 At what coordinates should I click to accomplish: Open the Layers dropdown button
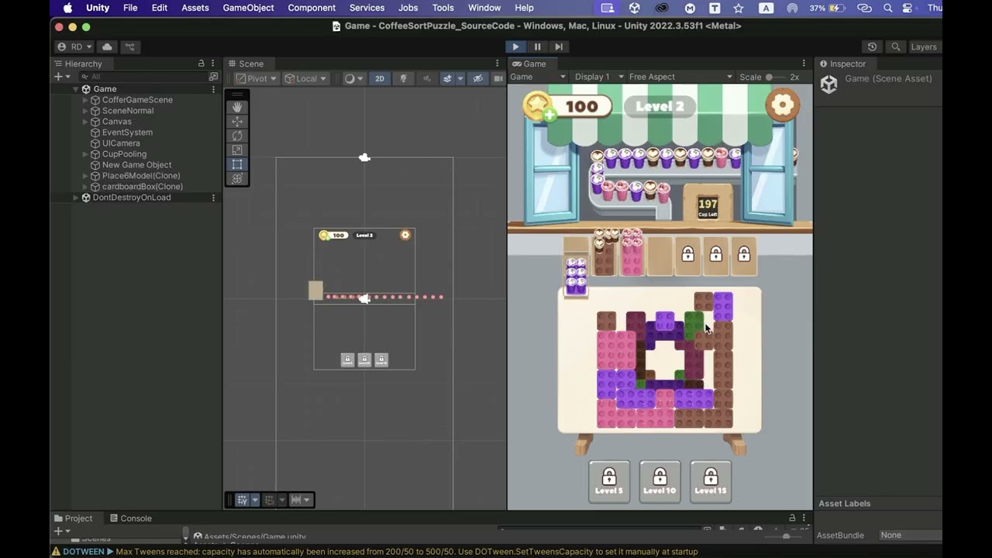[x=923, y=46]
